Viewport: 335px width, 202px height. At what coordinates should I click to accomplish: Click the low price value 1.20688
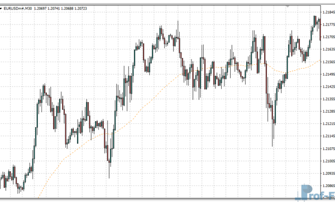click(x=67, y=9)
